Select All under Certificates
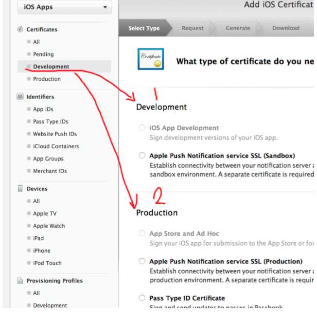Image resolution: width=317 pixels, height=318 pixels. pos(36,42)
